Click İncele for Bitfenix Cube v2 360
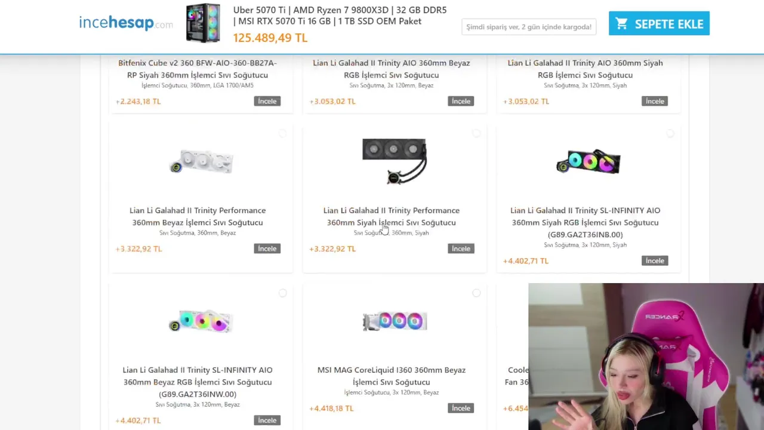 pyautogui.click(x=267, y=101)
